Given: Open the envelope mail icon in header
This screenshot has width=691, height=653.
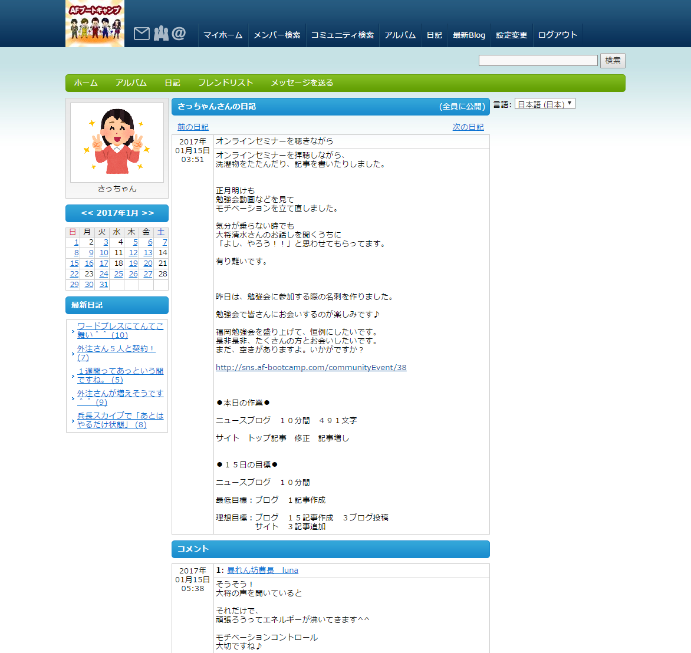Looking at the screenshot, I should 142,34.
